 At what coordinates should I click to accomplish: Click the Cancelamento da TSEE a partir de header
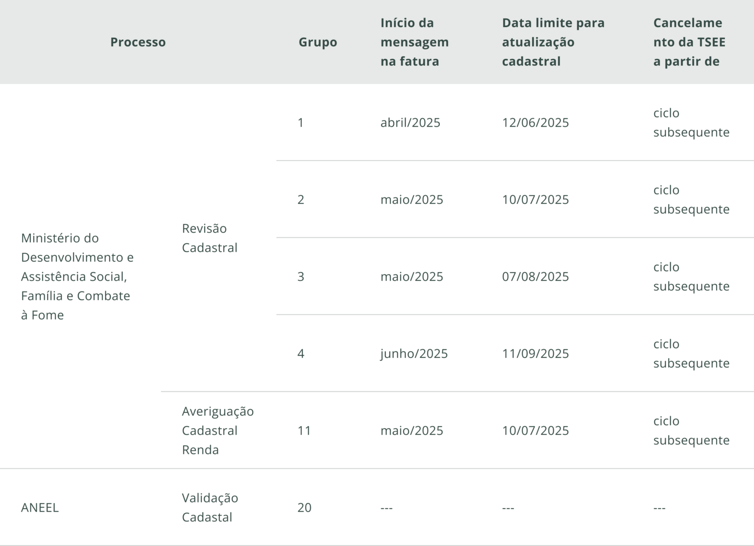[x=689, y=42]
